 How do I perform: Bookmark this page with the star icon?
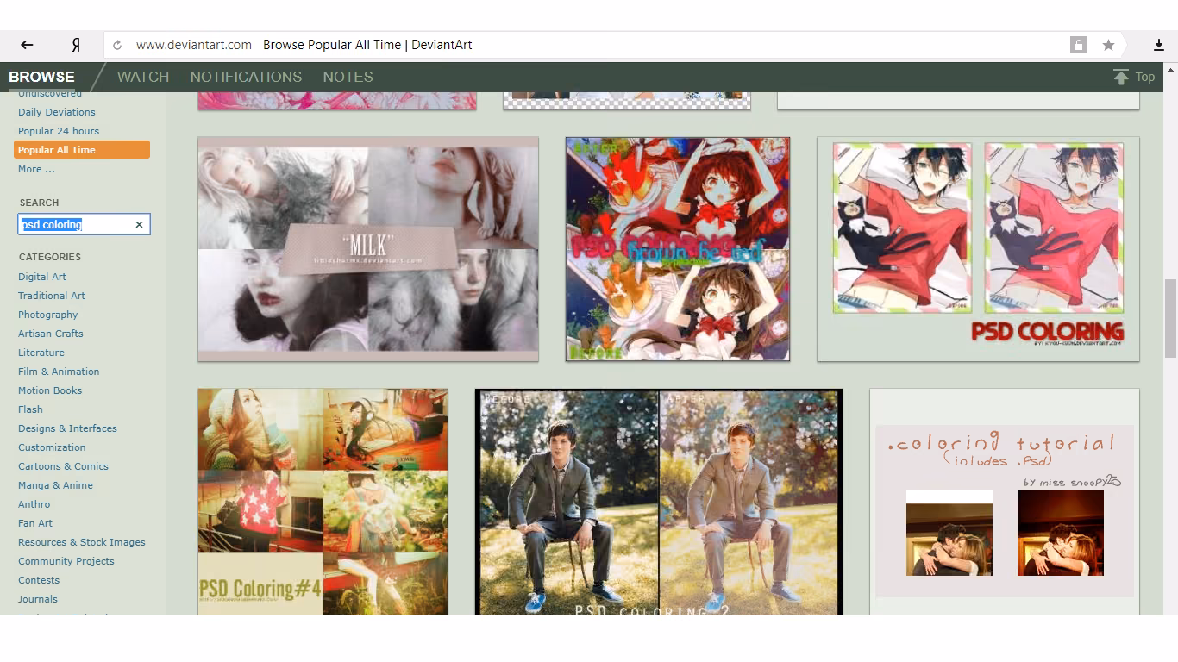click(1108, 45)
